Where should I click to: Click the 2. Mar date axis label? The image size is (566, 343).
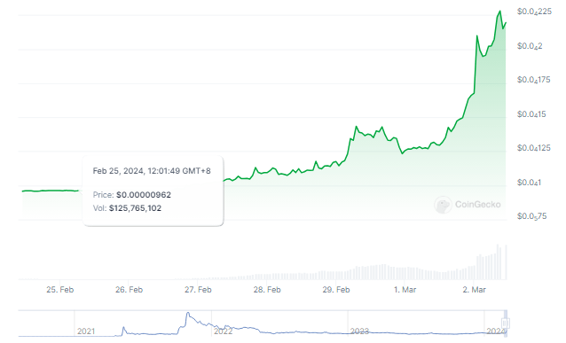[475, 290]
